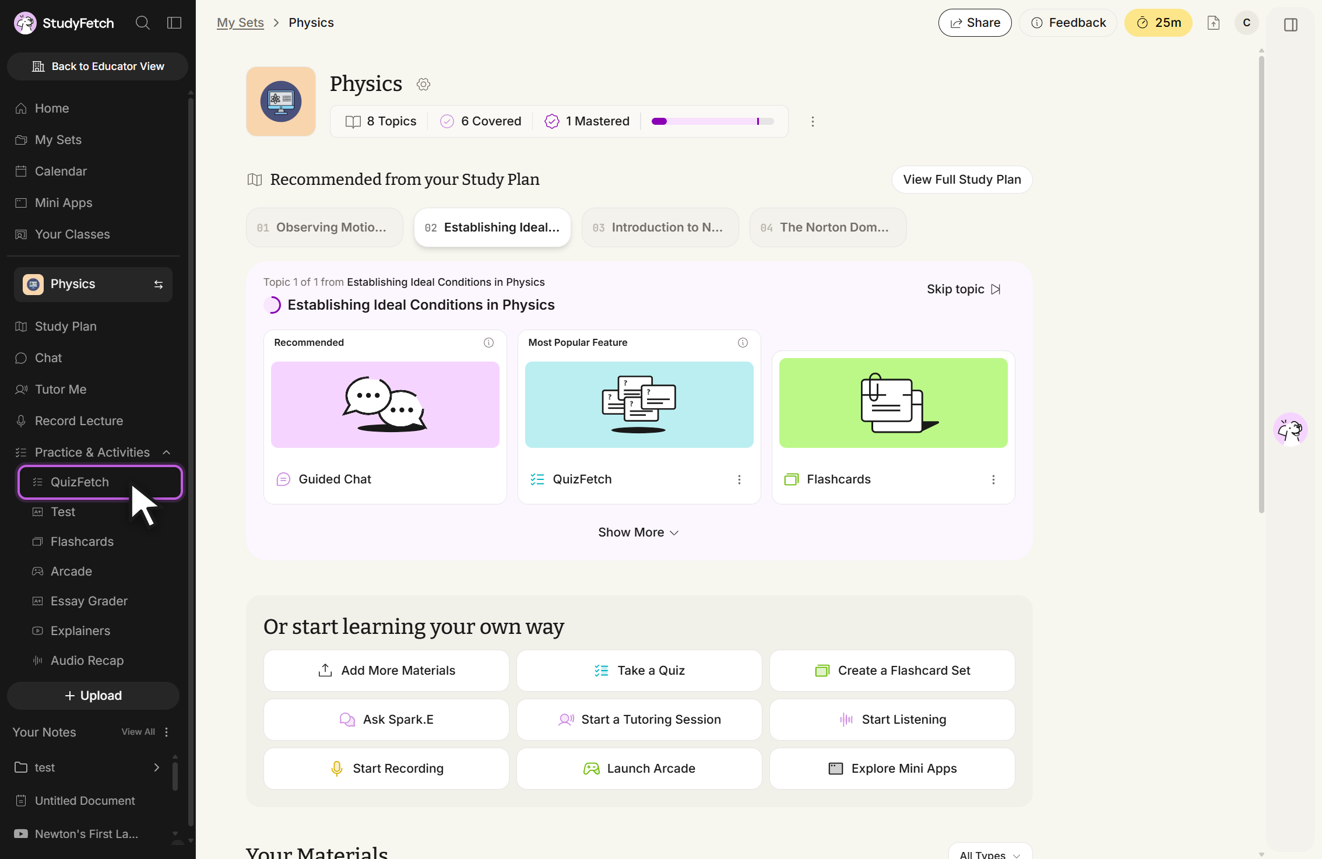
Task: Select tab 03 Introduction to N...
Action: click(660, 227)
